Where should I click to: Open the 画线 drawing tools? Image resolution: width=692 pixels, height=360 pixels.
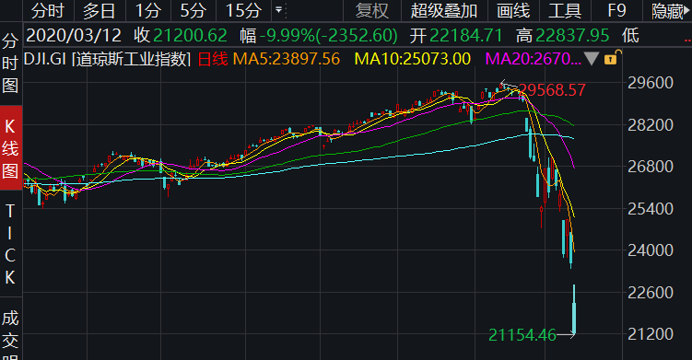point(513,11)
